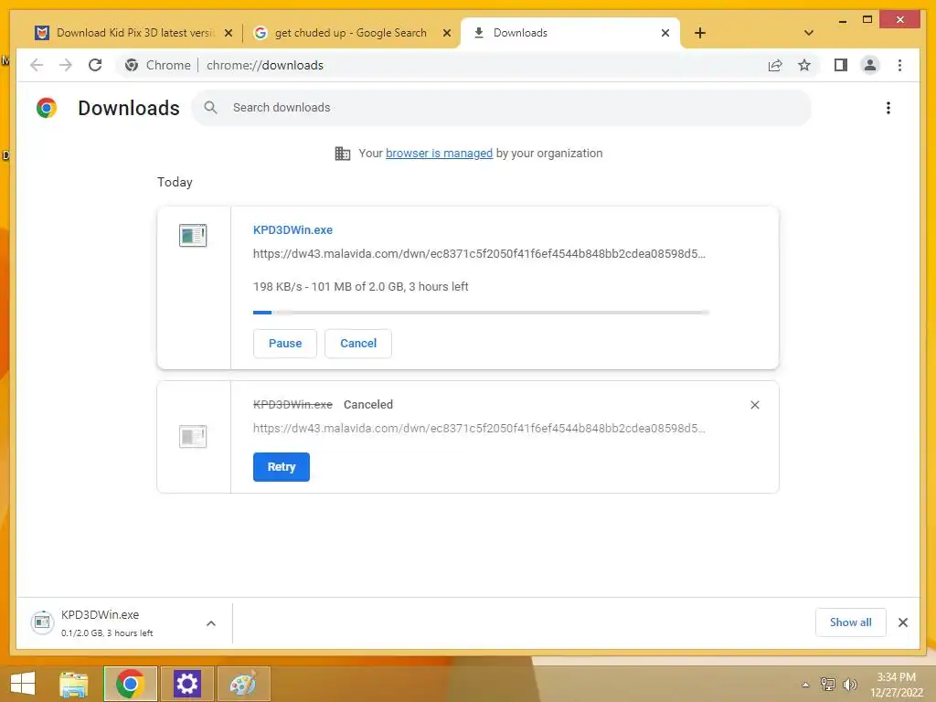Show hidden system tray icons
This screenshot has width=936, height=702.
[805, 685]
